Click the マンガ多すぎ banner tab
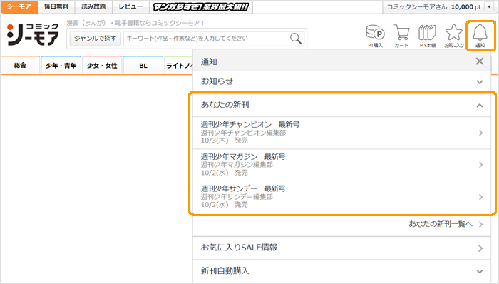Image resolution: width=499 pixels, height=284 pixels. click(x=201, y=6)
